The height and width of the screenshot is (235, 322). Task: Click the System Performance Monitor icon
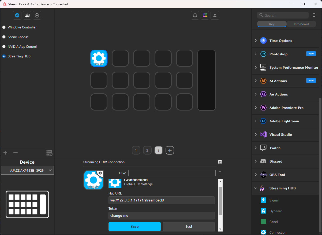coord(263,67)
